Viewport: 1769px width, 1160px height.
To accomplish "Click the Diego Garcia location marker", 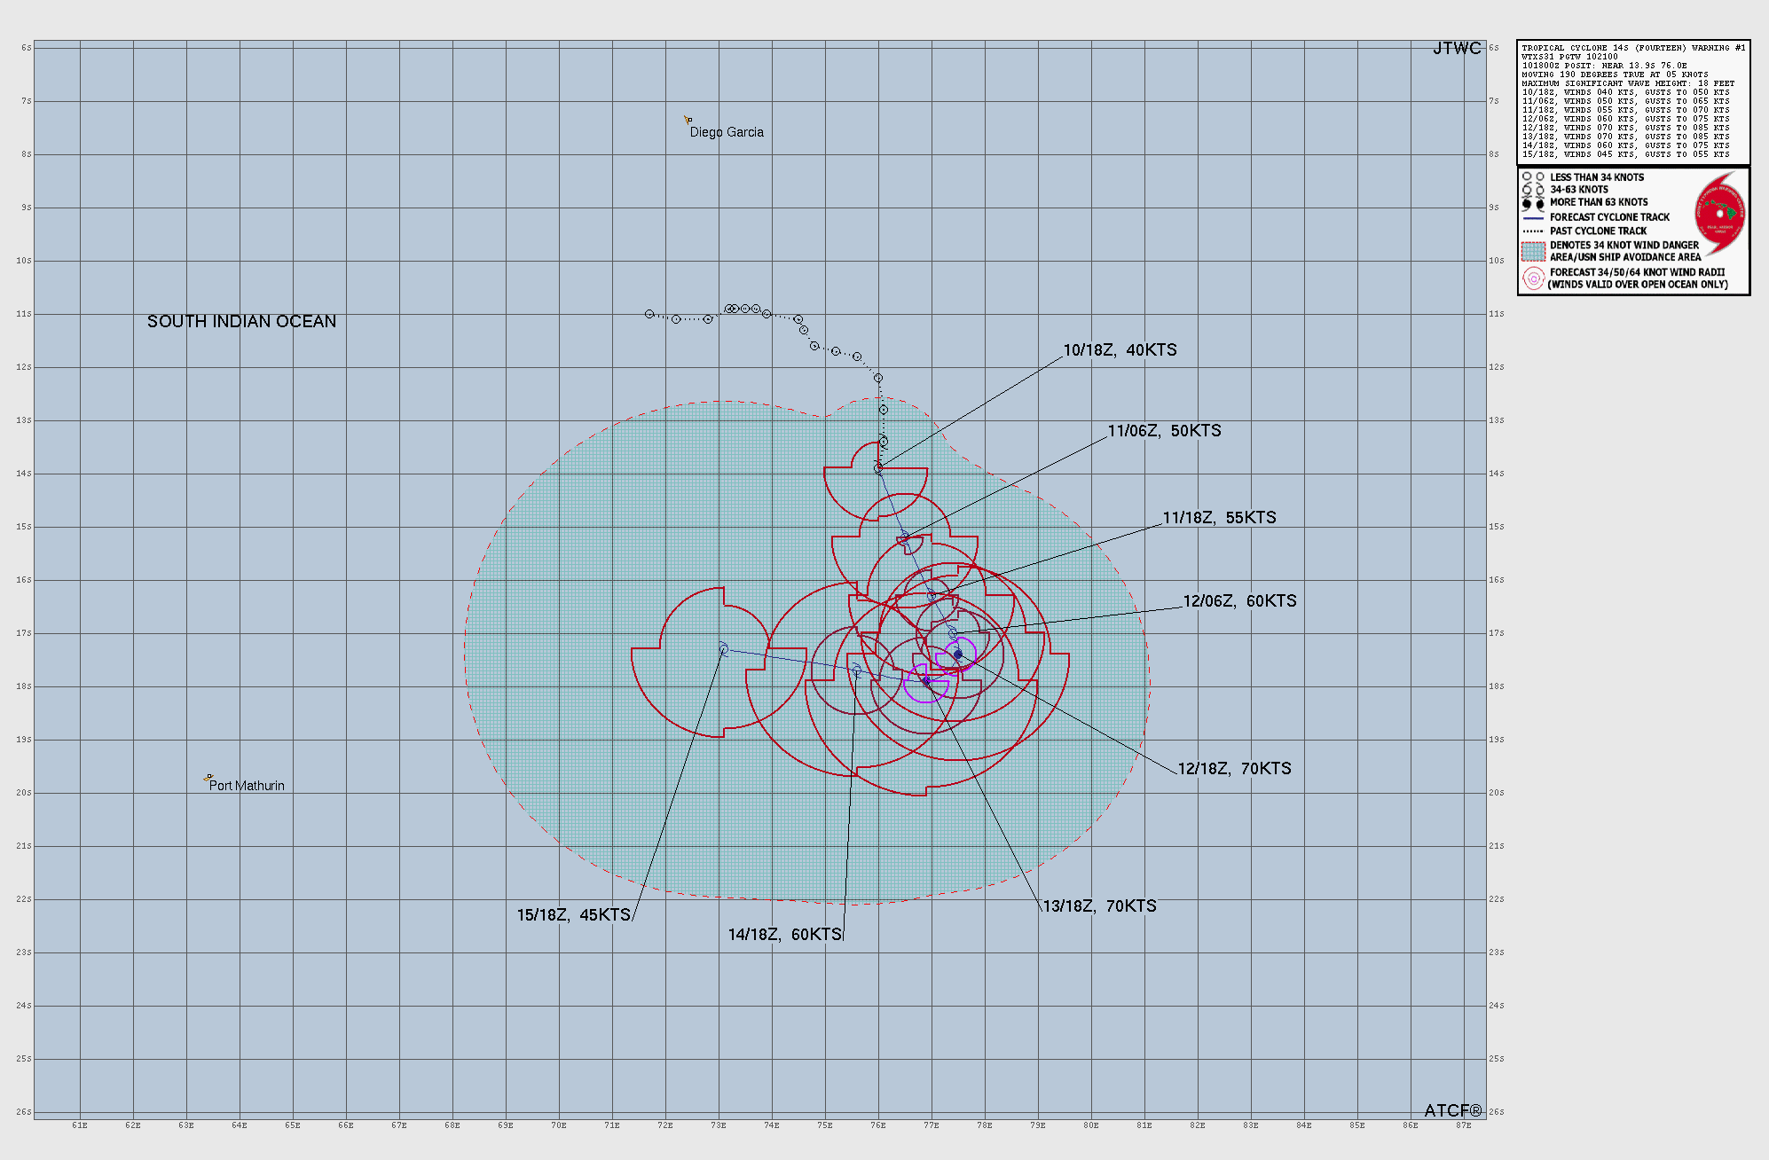I will [688, 120].
